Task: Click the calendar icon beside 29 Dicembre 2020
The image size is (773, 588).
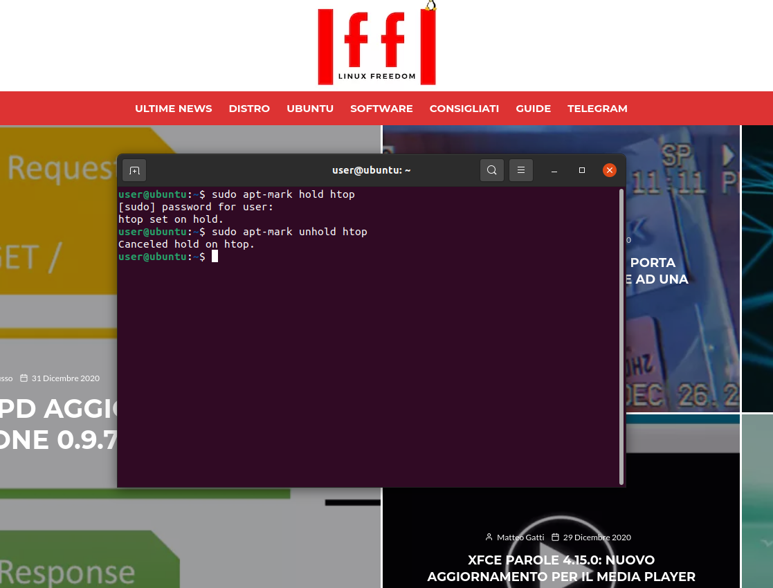Action: point(555,537)
